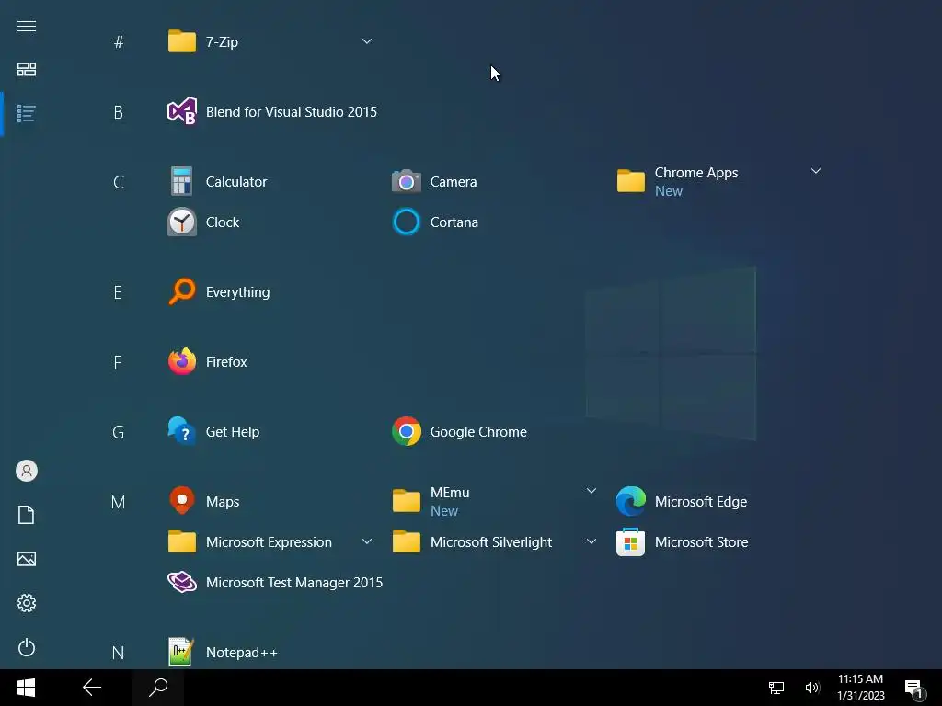The image size is (942, 706).
Task: Click the Microsoft Edge label text
Action: pos(700,501)
